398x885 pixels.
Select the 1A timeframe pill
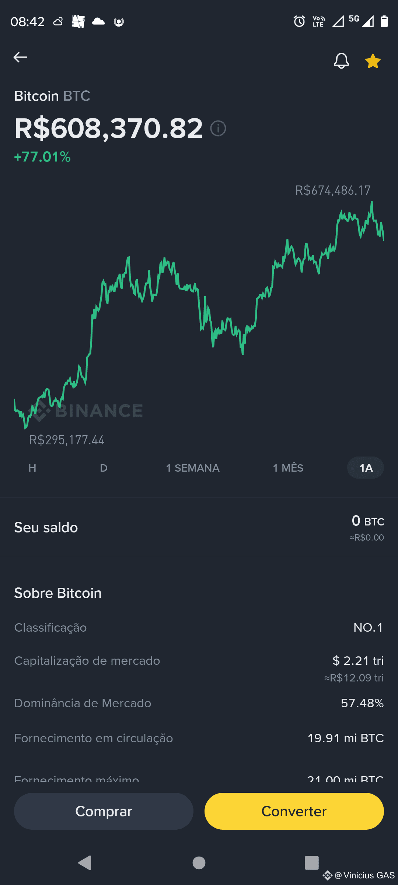(366, 468)
